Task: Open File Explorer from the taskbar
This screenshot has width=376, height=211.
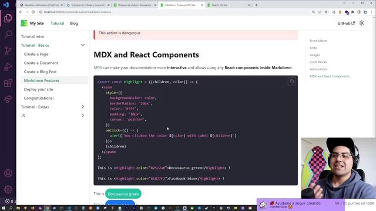Action: (18, 208)
